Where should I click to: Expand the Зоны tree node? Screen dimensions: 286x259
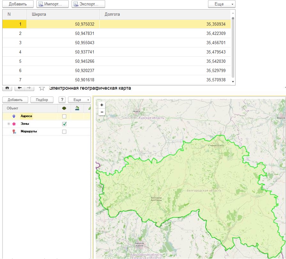click(8, 124)
